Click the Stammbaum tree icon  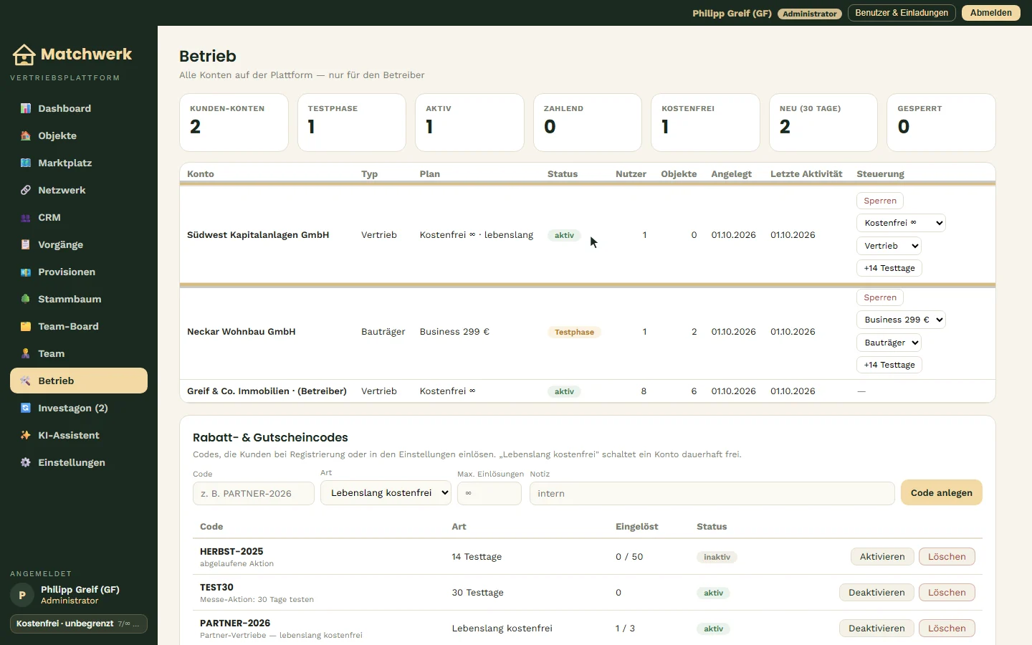(x=26, y=299)
